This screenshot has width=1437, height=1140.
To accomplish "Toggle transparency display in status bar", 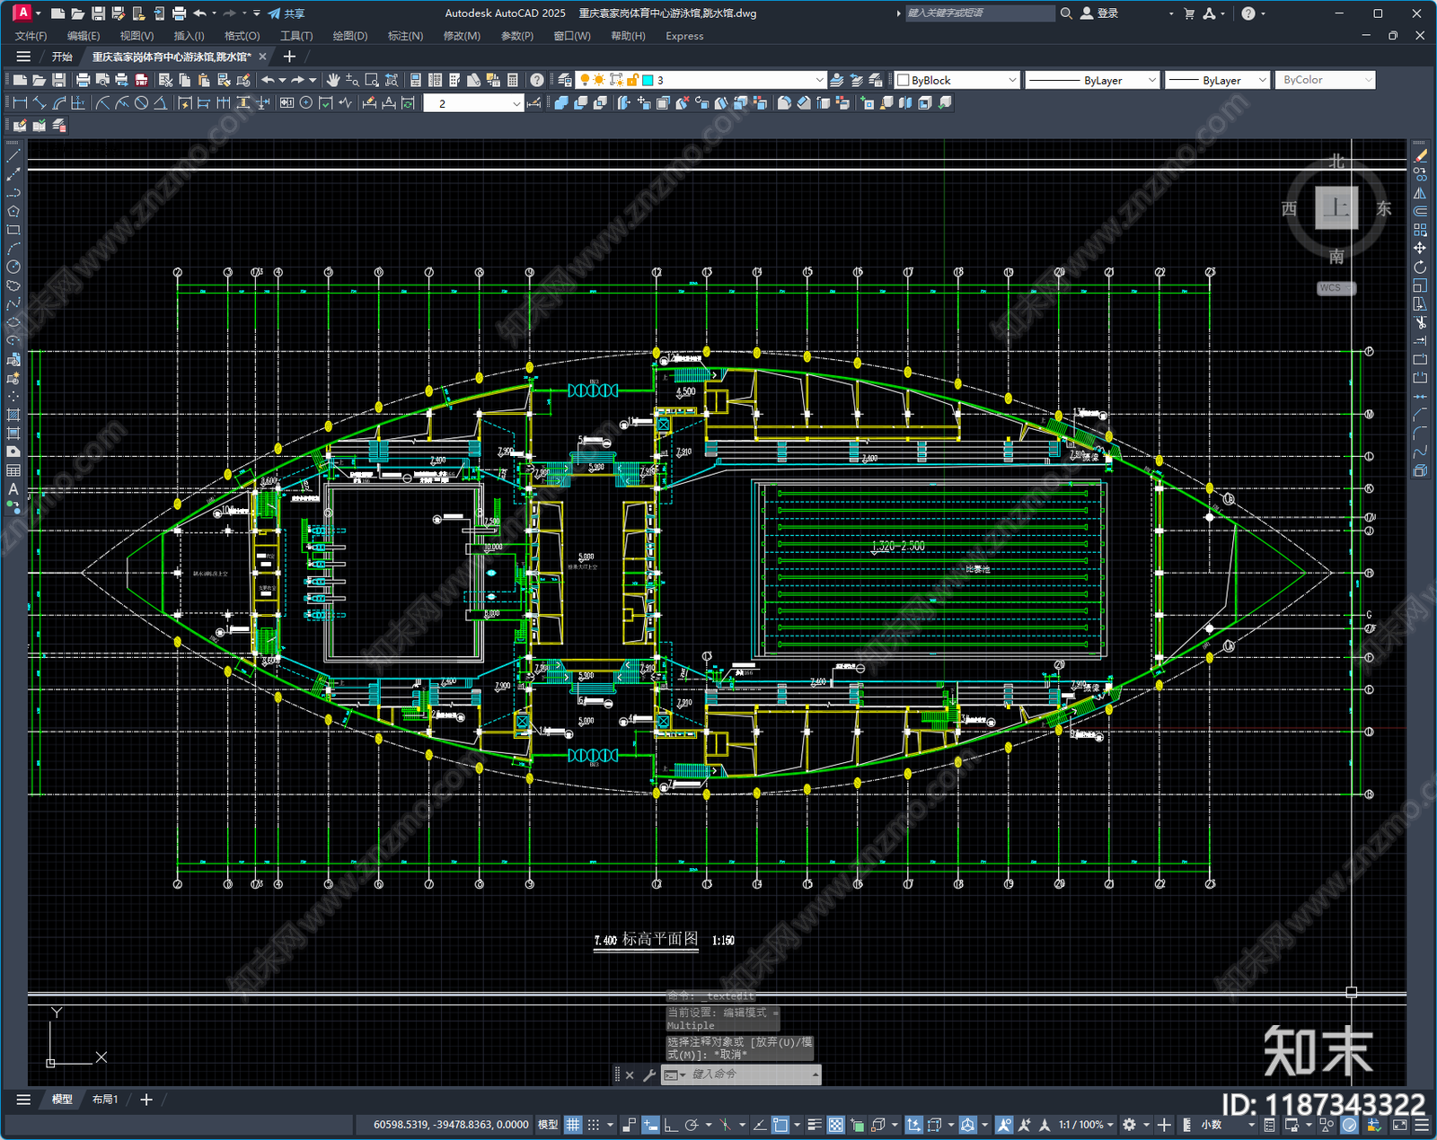I will click(835, 1125).
